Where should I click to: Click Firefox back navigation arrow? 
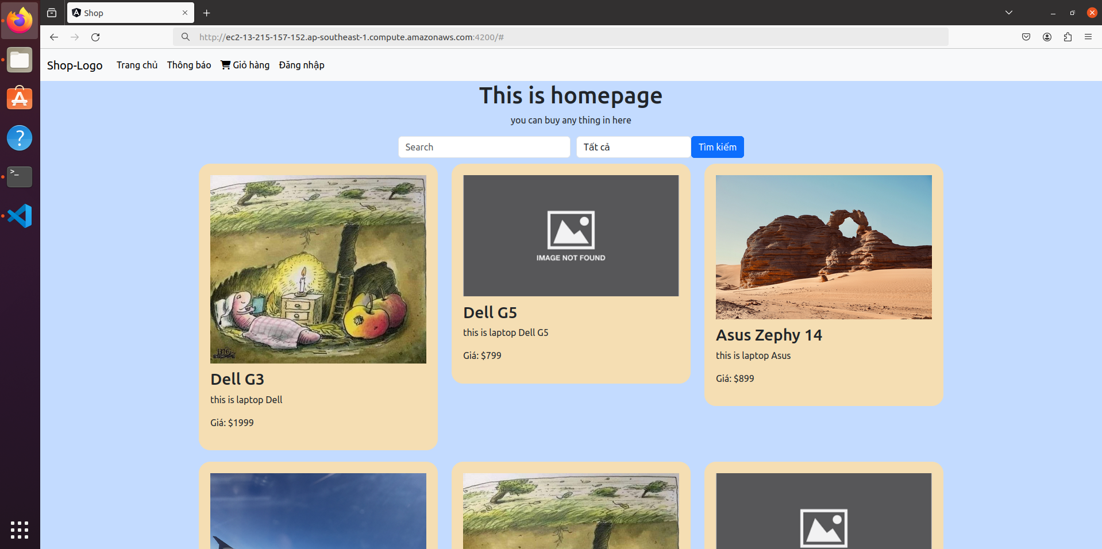(x=54, y=37)
